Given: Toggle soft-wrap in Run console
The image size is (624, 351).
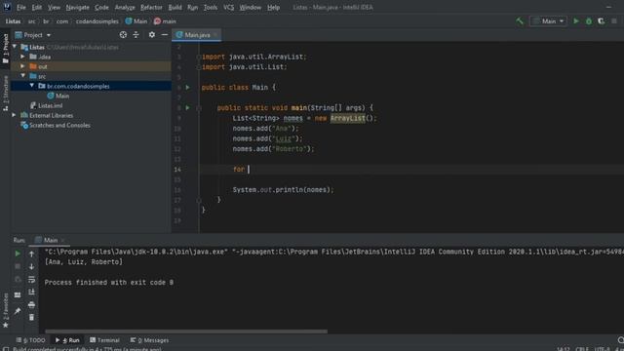Looking at the screenshot, I should (31, 280).
